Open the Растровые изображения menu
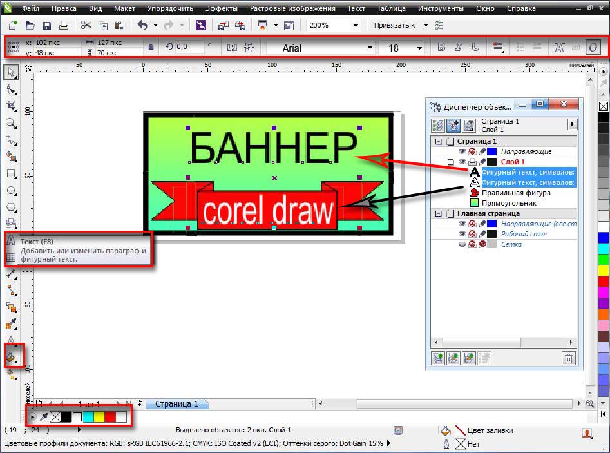This screenshot has width=610, height=453. pyautogui.click(x=292, y=8)
